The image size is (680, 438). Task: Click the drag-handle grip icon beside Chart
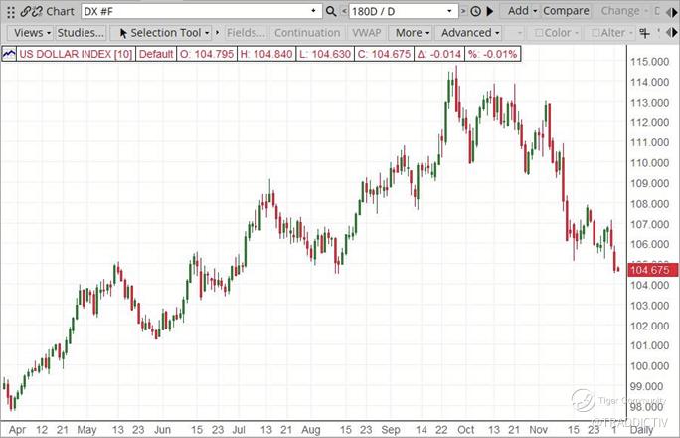pyautogui.click(x=11, y=12)
